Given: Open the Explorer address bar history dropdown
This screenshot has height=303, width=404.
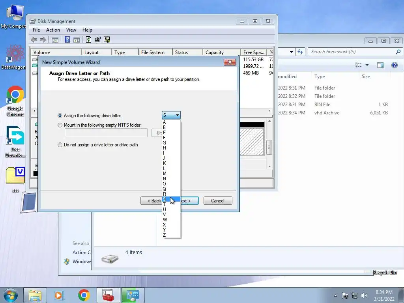Looking at the screenshot, I should (291, 52).
